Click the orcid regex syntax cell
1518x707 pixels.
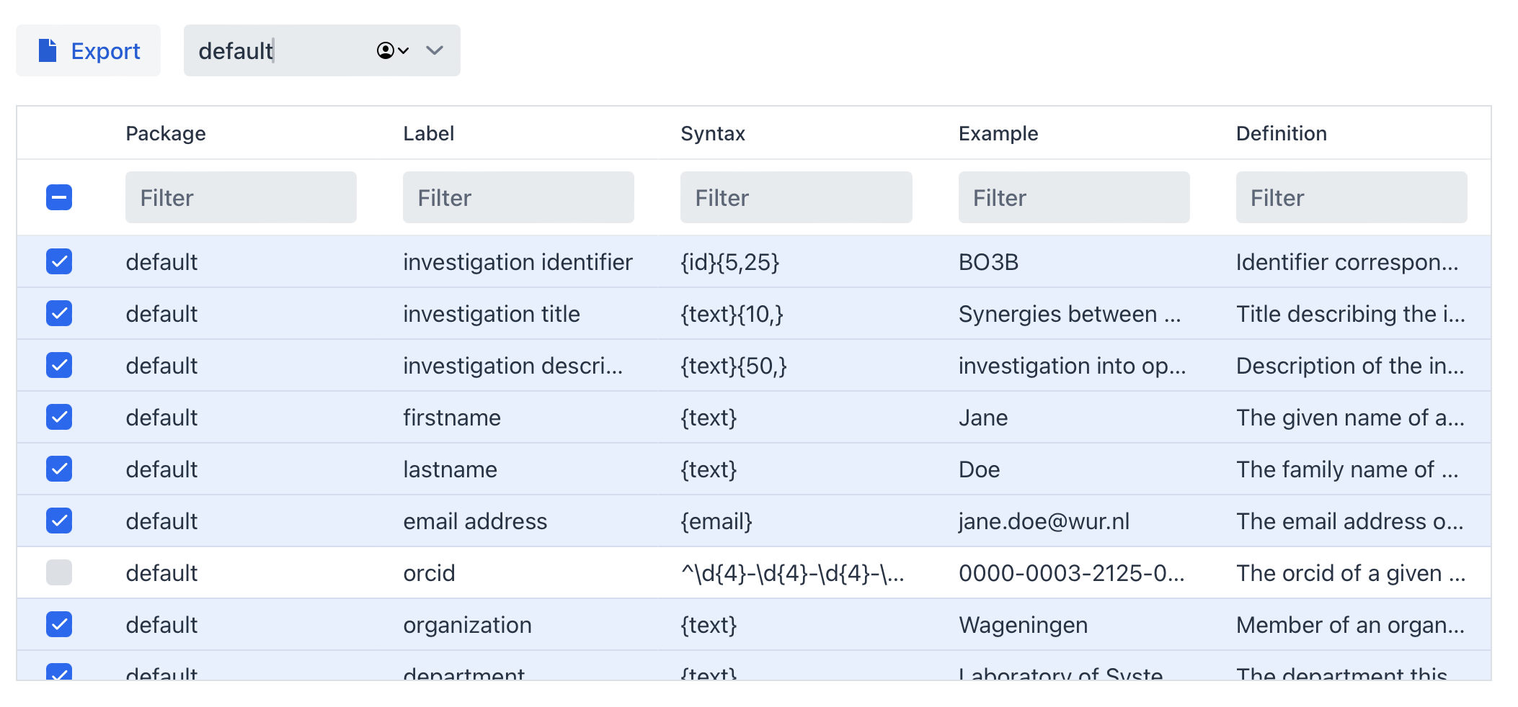792,573
